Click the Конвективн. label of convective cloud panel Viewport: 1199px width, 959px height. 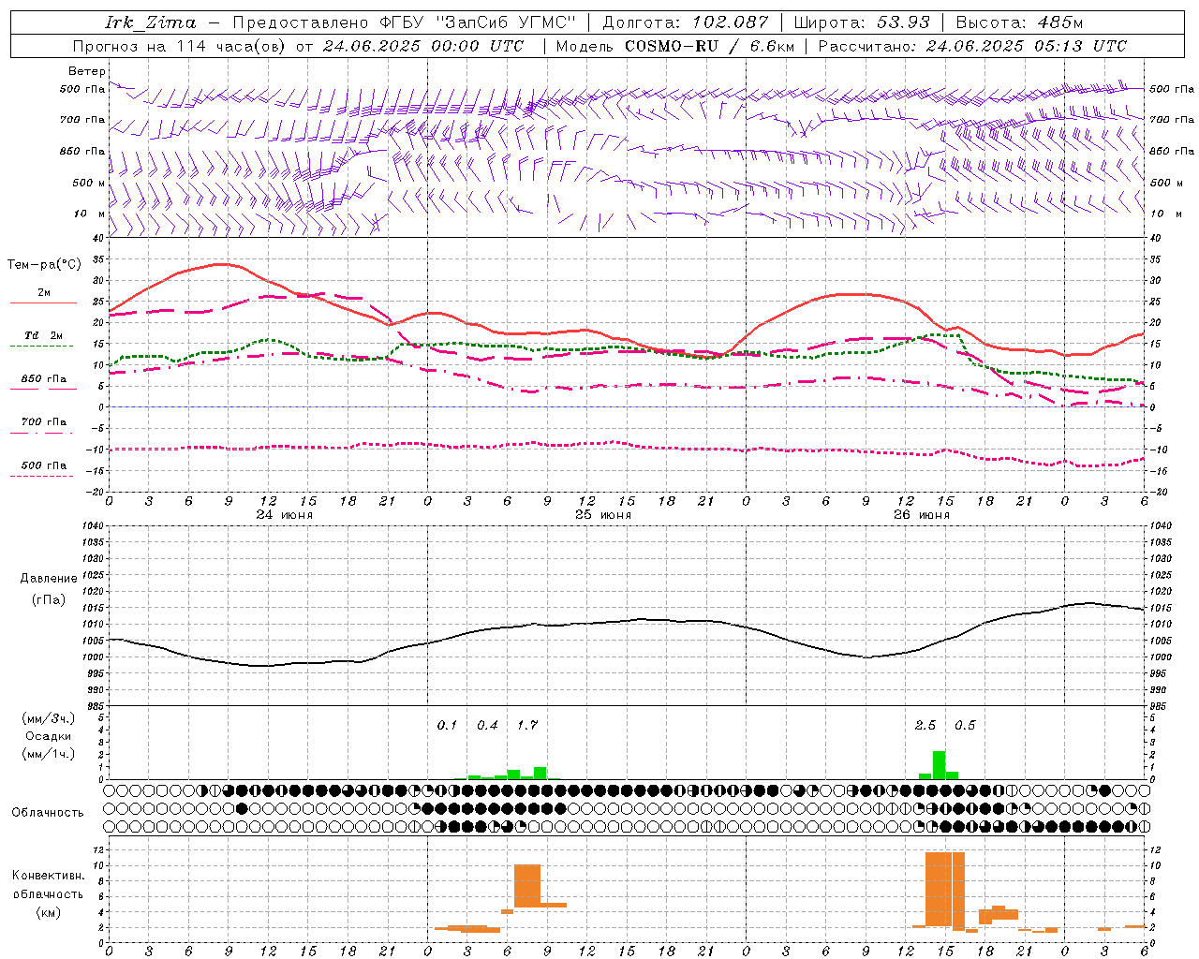(x=49, y=876)
